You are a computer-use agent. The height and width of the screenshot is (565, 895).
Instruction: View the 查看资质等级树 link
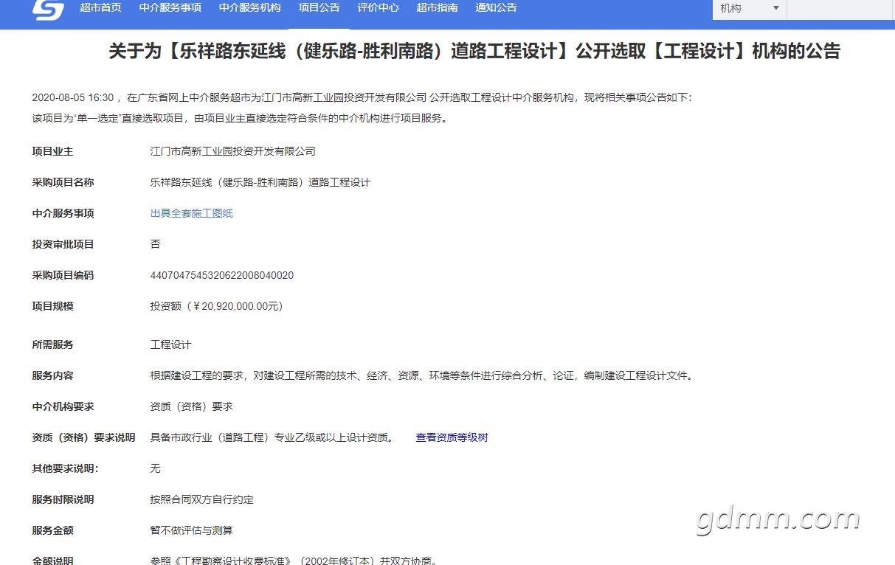[x=452, y=437]
